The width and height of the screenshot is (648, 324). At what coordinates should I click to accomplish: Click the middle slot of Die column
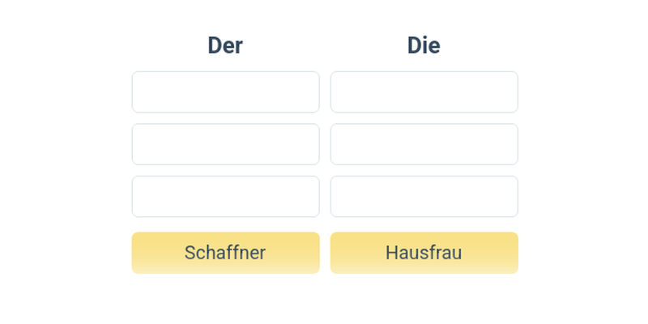424,144
